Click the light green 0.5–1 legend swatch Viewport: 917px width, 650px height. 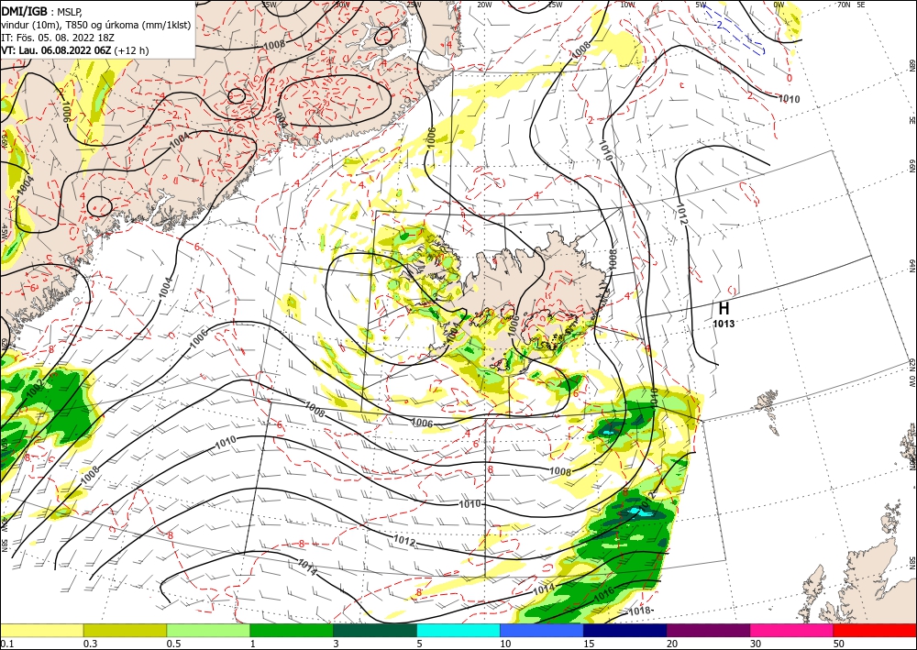[208, 631]
